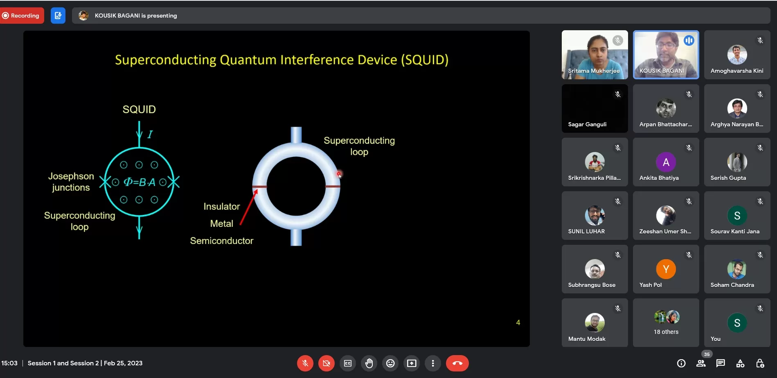The height and width of the screenshot is (378, 777).
Task: Select SUNIL LUHAR's participant tile
Action: (595, 215)
